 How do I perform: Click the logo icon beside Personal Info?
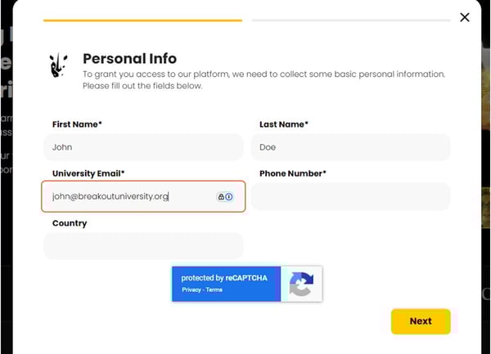point(59,66)
